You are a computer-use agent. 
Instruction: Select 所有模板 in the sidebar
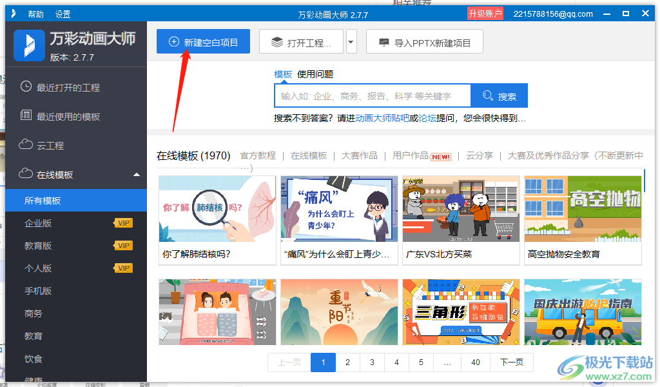point(76,201)
